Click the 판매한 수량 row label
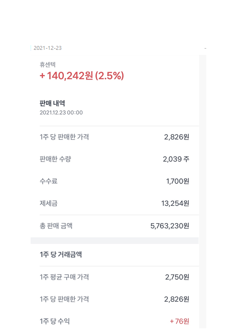 coord(55,159)
